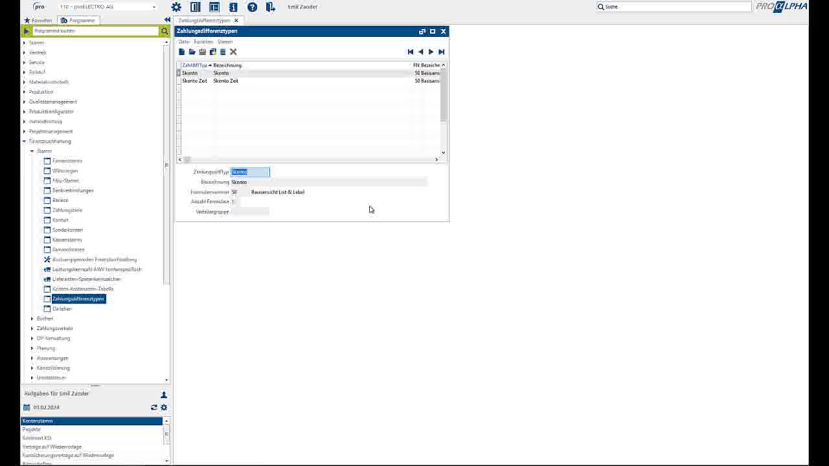Close the Zahlungsdifferenztypen document tab

click(x=236, y=21)
